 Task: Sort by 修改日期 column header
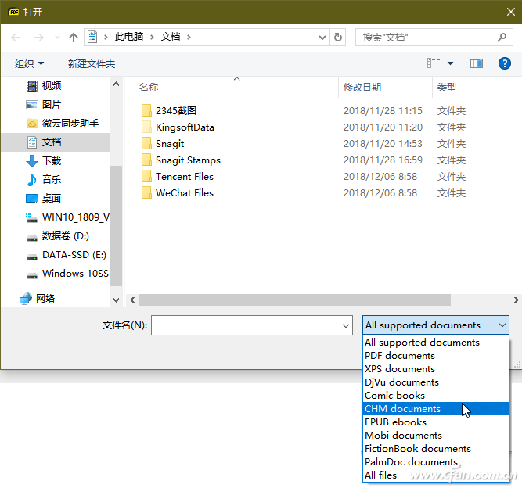362,87
